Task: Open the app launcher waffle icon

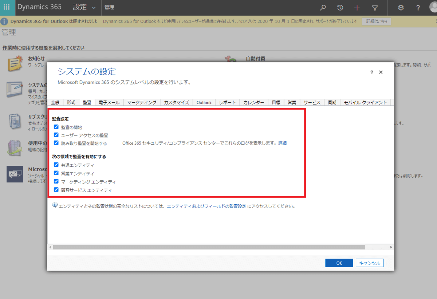Action: [7, 7]
